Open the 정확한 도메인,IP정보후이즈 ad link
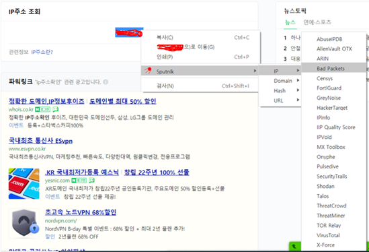Image resolution: width=369 pixels, height=252 pixels. point(46,101)
